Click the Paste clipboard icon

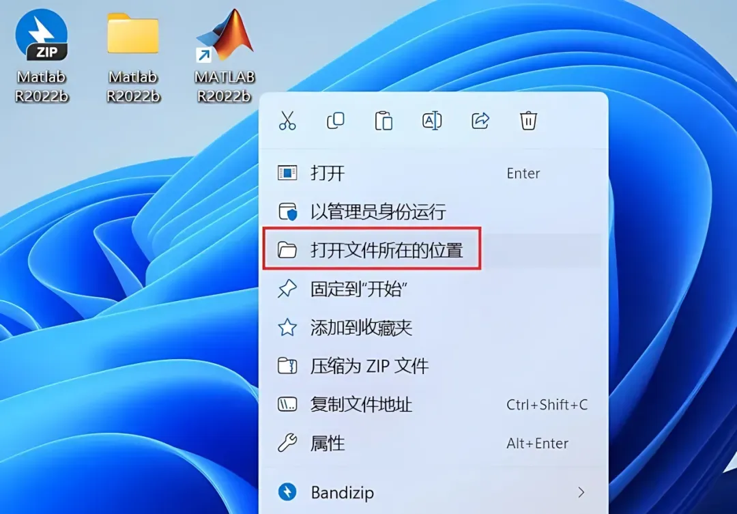384,121
